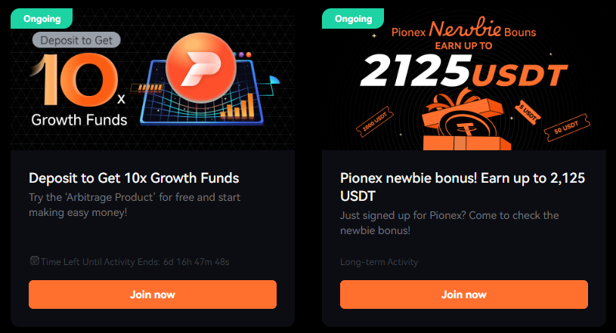Image resolution: width=616 pixels, height=333 pixels.
Task: Click the 'Try the Arbitrage Product' description text
Action: pos(135,205)
